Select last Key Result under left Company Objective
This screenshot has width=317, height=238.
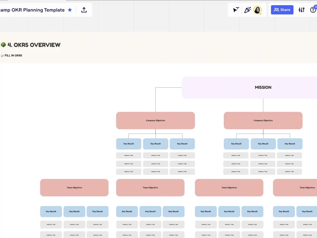coord(182,144)
